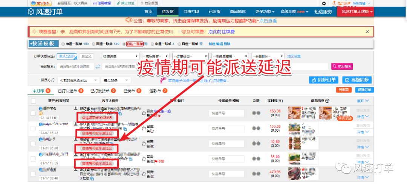Open the 快递单模板 dropdown
This screenshot has width=407, height=186.
click(230, 56)
